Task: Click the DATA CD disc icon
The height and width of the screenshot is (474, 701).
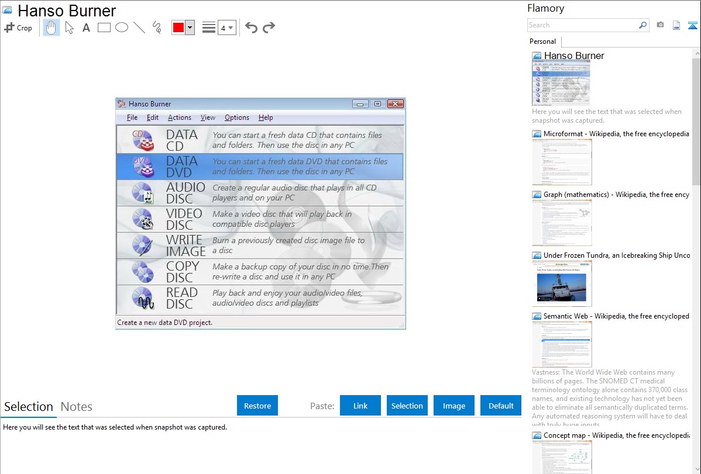Action: point(143,140)
